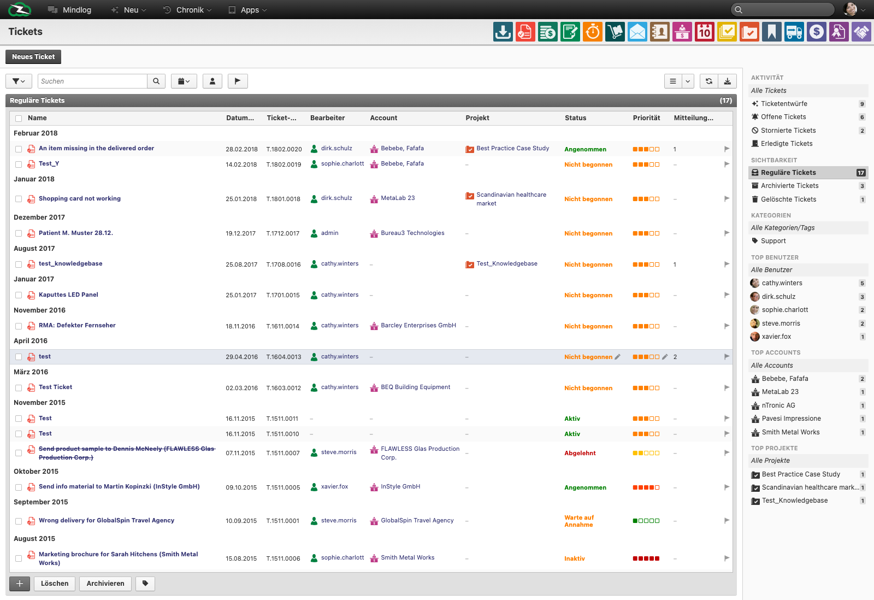Viewport: 874px width, 600px height.
Task: Click the Neues Ticket button
Action: click(33, 57)
